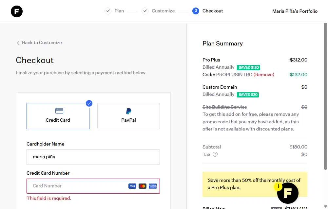The width and height of the screenshot is (328, 209).
Task: Click the $312.00 price
Action: [299, 60]
